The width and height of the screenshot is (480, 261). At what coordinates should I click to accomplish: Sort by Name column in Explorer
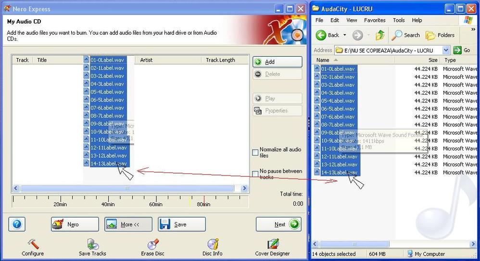353,60
